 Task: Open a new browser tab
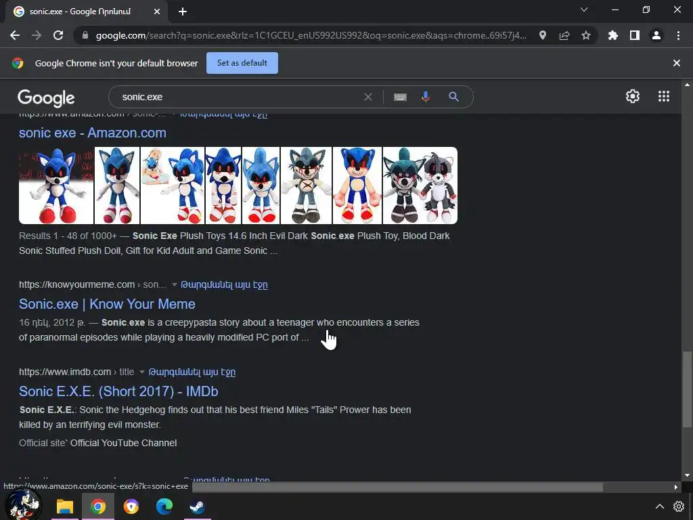coord(183,12)
